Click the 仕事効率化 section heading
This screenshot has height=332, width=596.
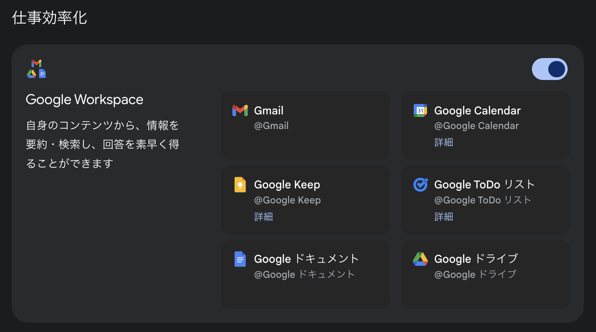pyautogui.click(x=50, y=18)
